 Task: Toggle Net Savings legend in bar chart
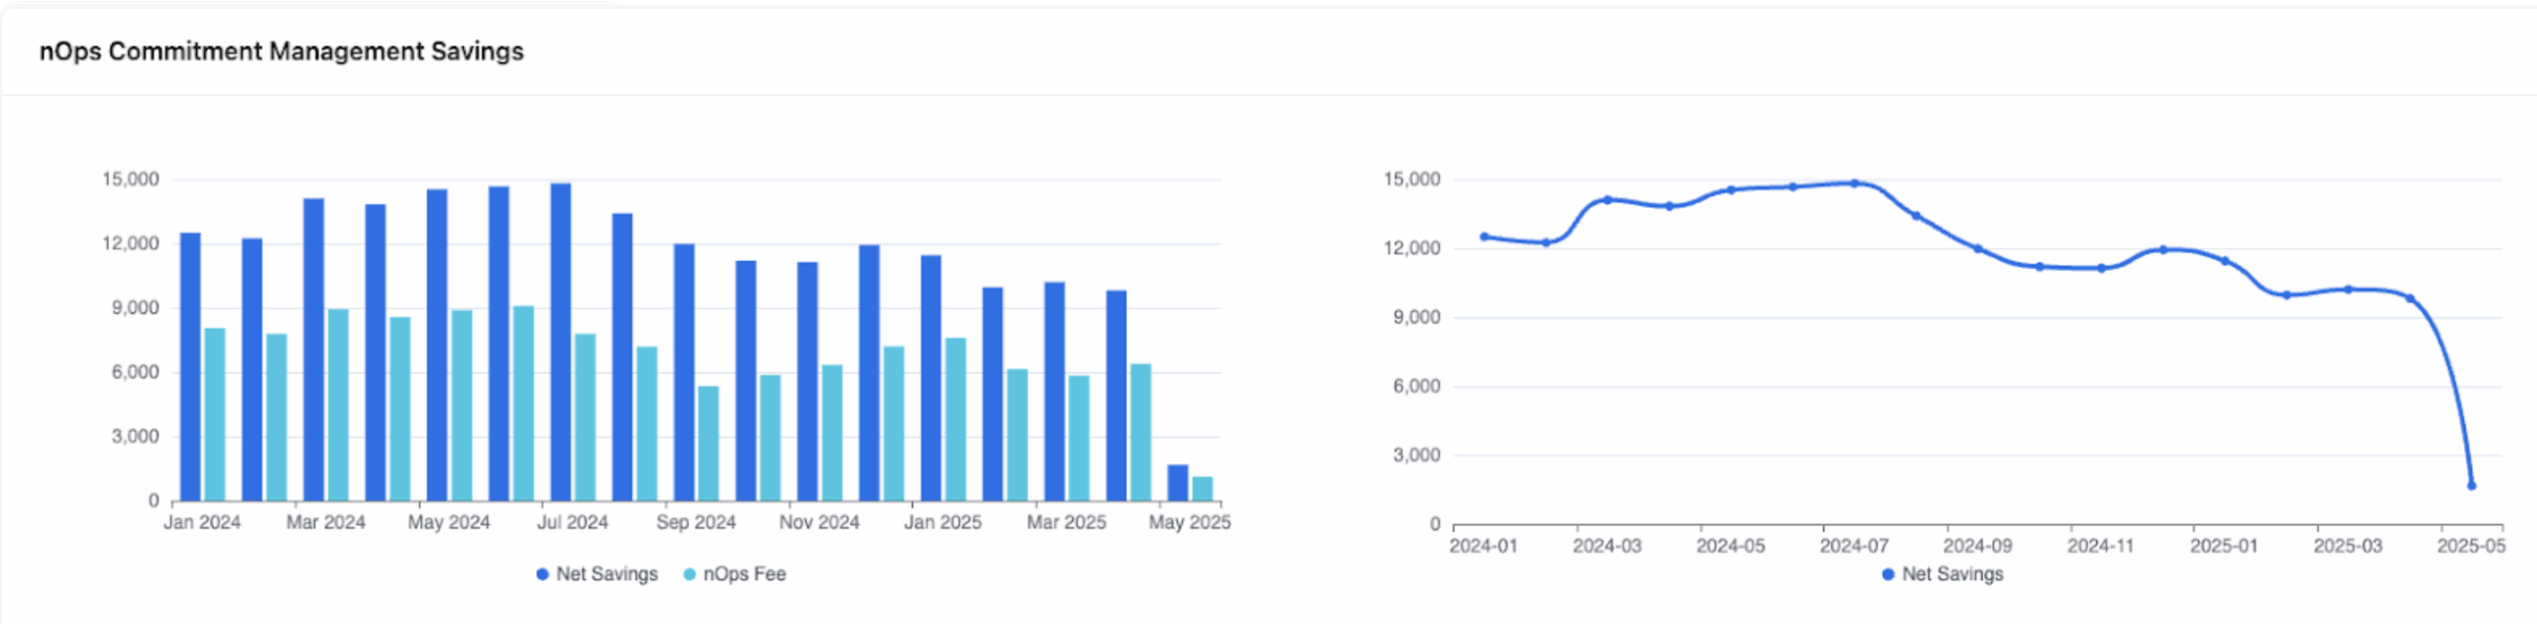597,574
